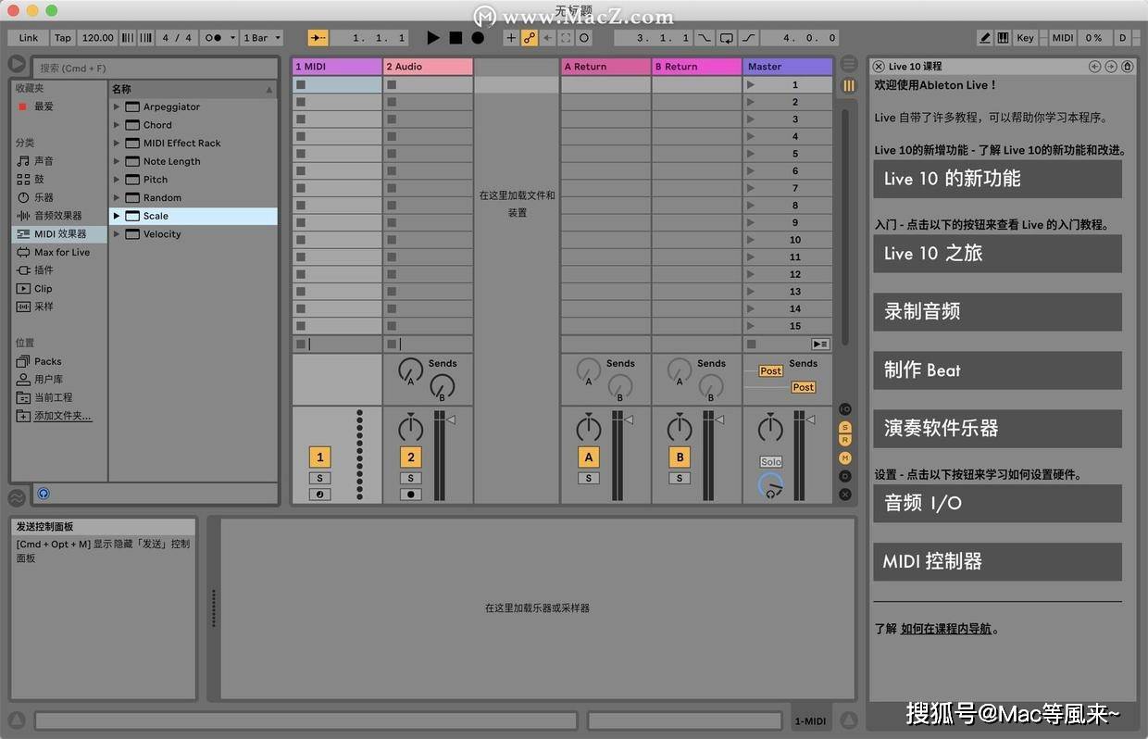Open the Live 10 的新功能 lesson
Viewport: 1148px width, 739px height.
click(997, 179)
